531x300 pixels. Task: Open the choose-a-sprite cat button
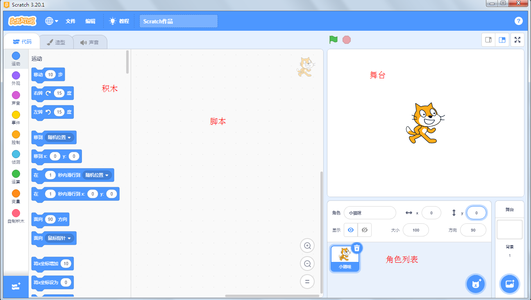(x=476, y=284)
